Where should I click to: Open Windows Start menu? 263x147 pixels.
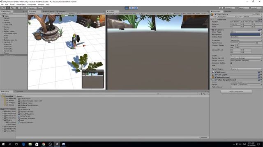click(x=3, y=144)
